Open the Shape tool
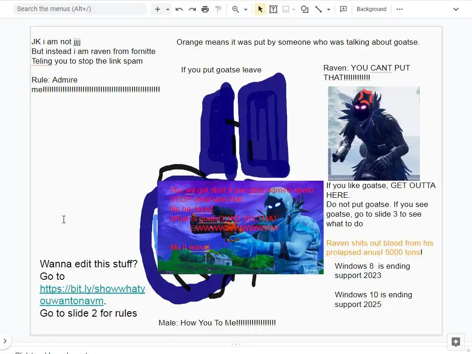The height and width of the screenshot is (354, 472). pyautogui.click(x=305, y=9)
